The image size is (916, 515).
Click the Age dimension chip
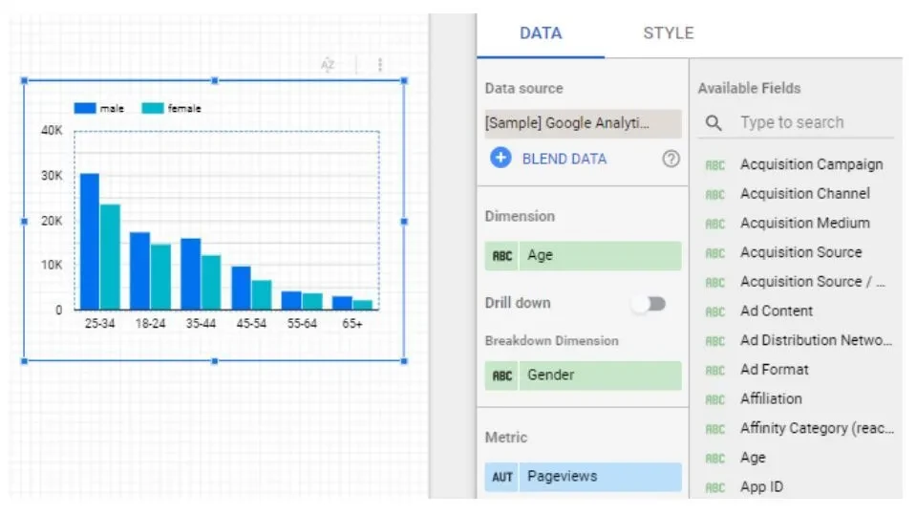[x=583, y=255]
